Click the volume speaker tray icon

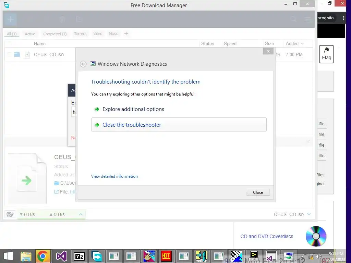(x=318, y=256)
